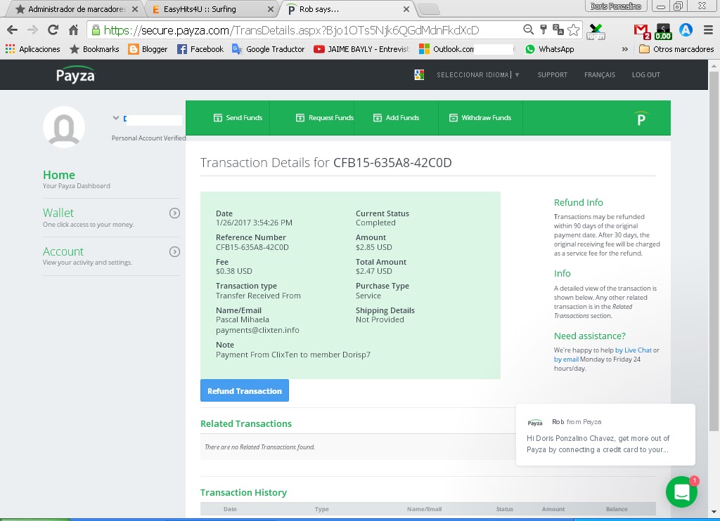This screenshot has height=521, width=720.
Task: Go to Home dashboard in sidebar
Action: (59, 175)
